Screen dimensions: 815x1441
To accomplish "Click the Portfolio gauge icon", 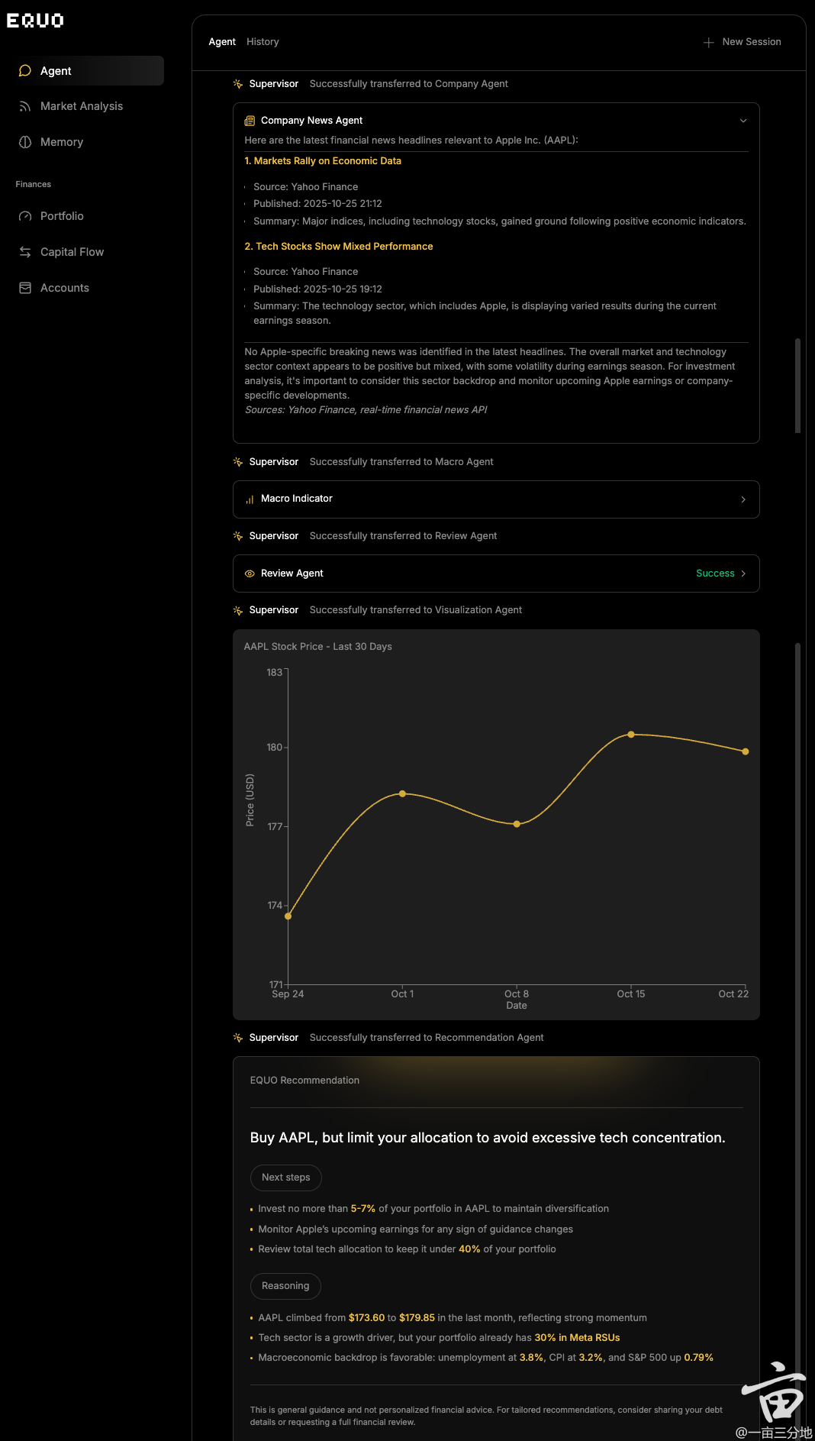I will [x=25, y=216].
